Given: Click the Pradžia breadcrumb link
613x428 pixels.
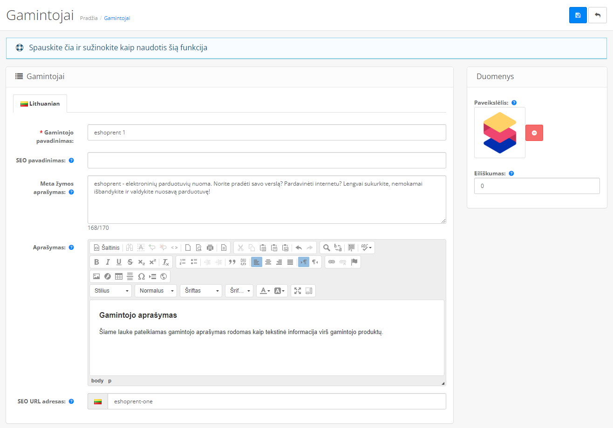Looking at the screenshot, I should (x=89, y=18).
